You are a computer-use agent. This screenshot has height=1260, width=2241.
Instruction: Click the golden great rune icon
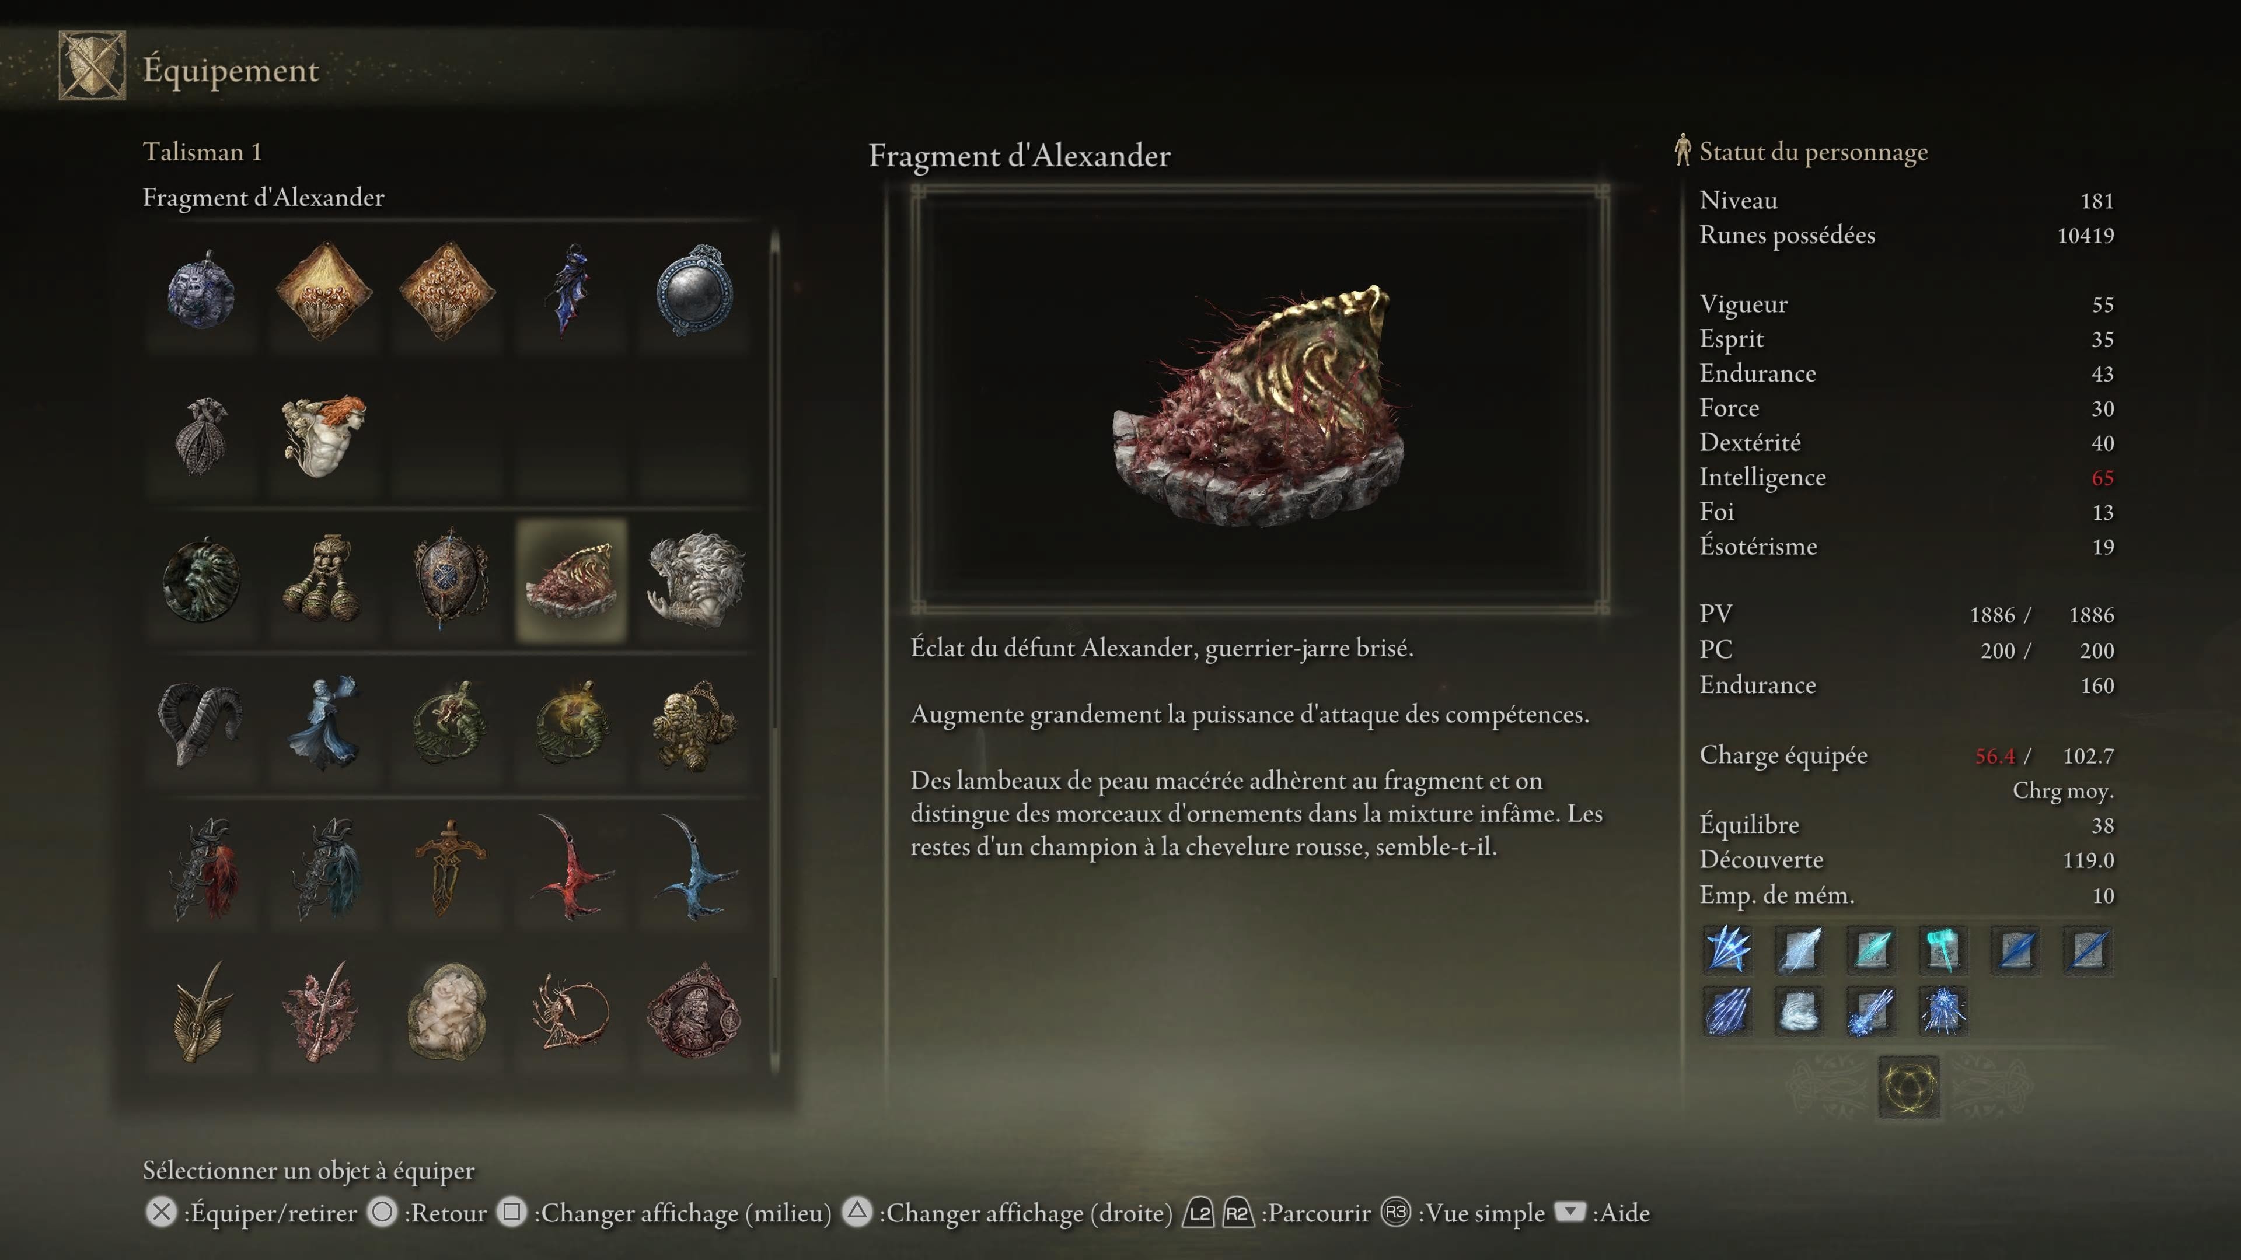(x=1909, y=1087)
